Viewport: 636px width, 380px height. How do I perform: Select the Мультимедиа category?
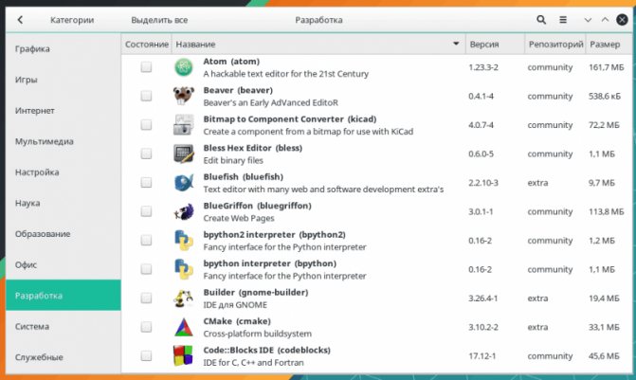64,141
